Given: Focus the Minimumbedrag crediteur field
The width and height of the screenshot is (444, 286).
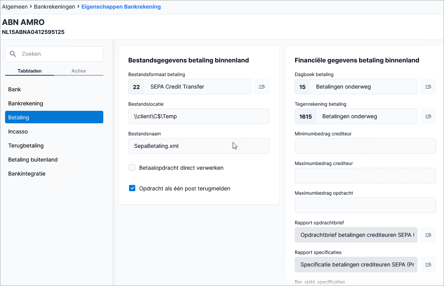Looking at the screenshot, I should point(365,146).
